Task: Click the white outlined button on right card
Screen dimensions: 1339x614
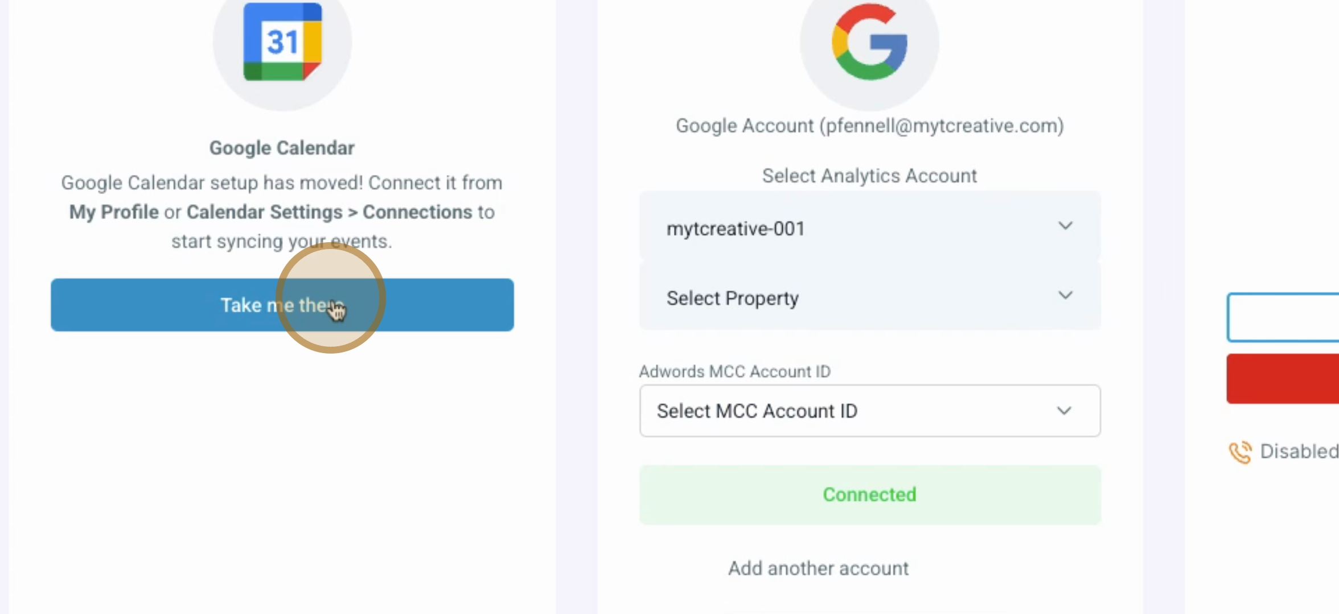Action: (x=1283, y=317)
